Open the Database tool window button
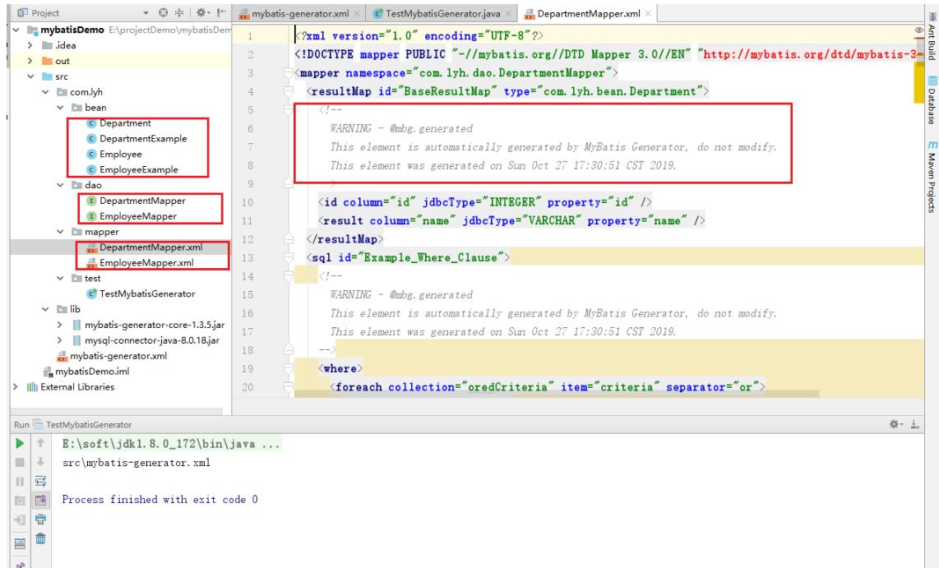Image resolution: width=939 pixels, height=568 pixels. point(932,100)
